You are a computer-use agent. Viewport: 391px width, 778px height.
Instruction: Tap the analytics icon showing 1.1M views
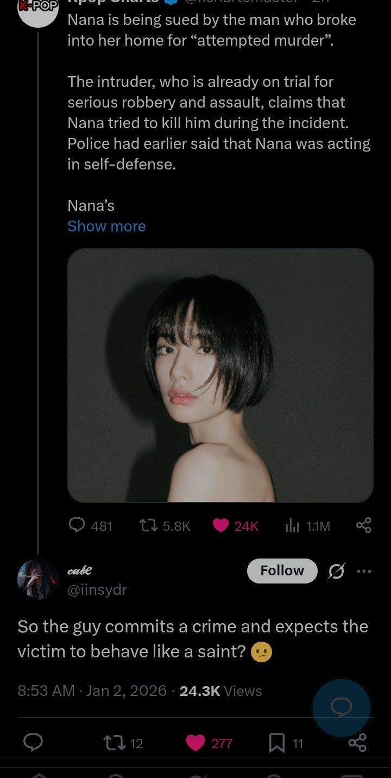pos(293,525)
